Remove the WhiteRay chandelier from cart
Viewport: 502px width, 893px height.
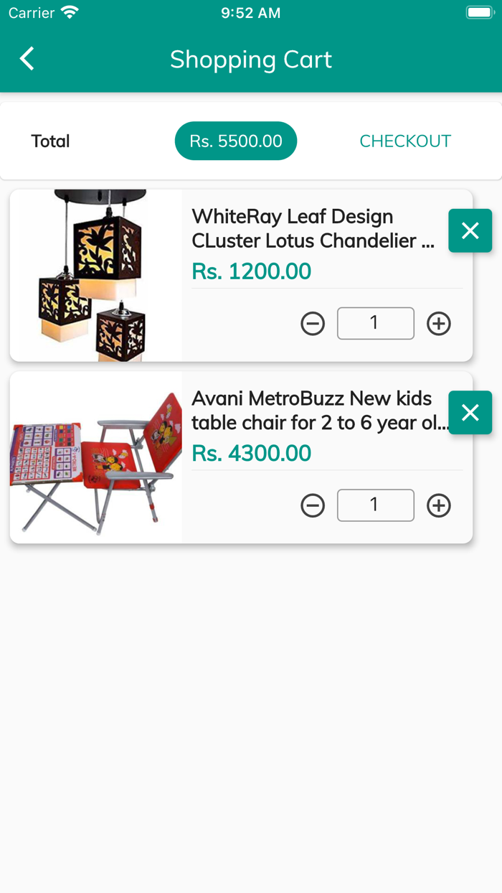pos(470,230)
